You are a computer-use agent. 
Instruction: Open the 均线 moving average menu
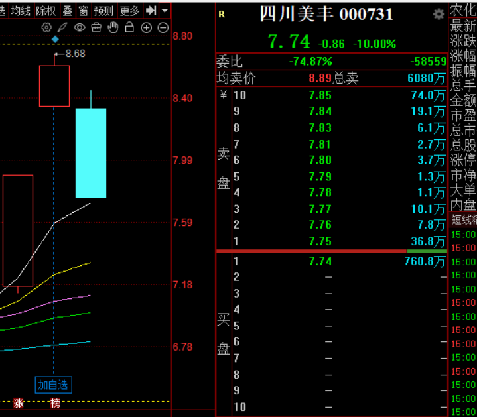tap(21, 11)
